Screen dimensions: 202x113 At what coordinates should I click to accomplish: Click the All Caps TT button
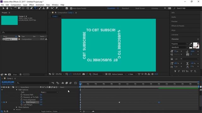pos(183,71)
